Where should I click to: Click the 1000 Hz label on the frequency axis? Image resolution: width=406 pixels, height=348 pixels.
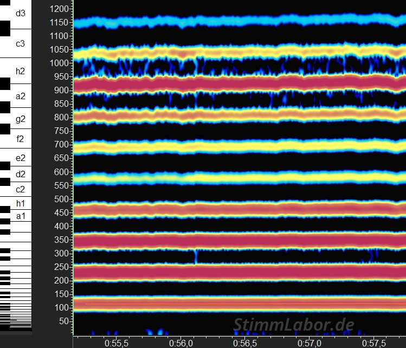(x=59, y=63)
